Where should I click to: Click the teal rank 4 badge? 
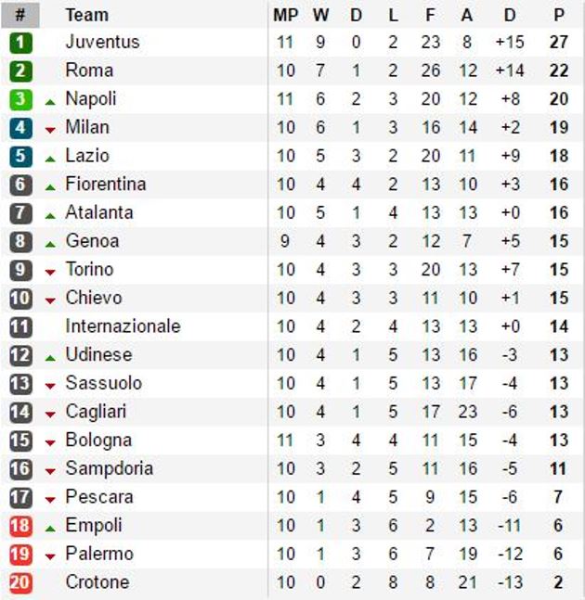point(20,128)
